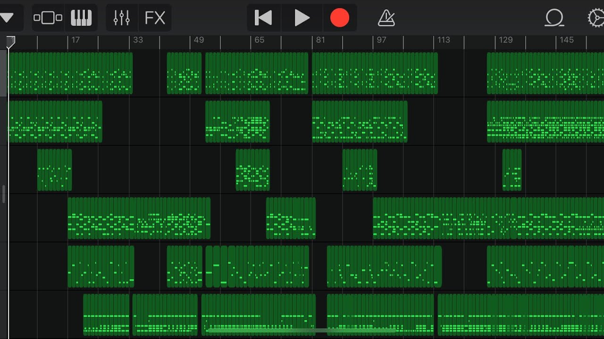The height and width of the screenshot is (339, 604).
Task: Select first track's region at song start
Action: click(71, 73)
